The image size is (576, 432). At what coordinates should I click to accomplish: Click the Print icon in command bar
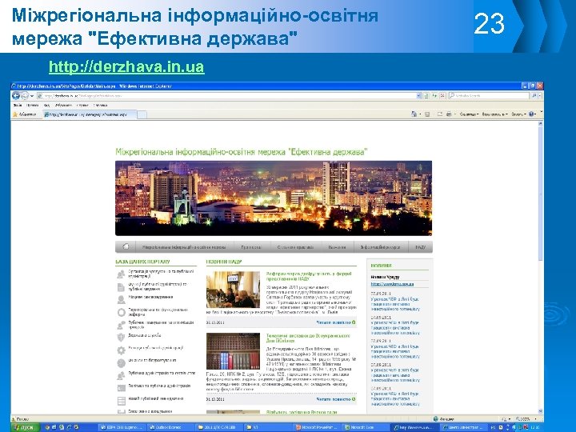449,114
